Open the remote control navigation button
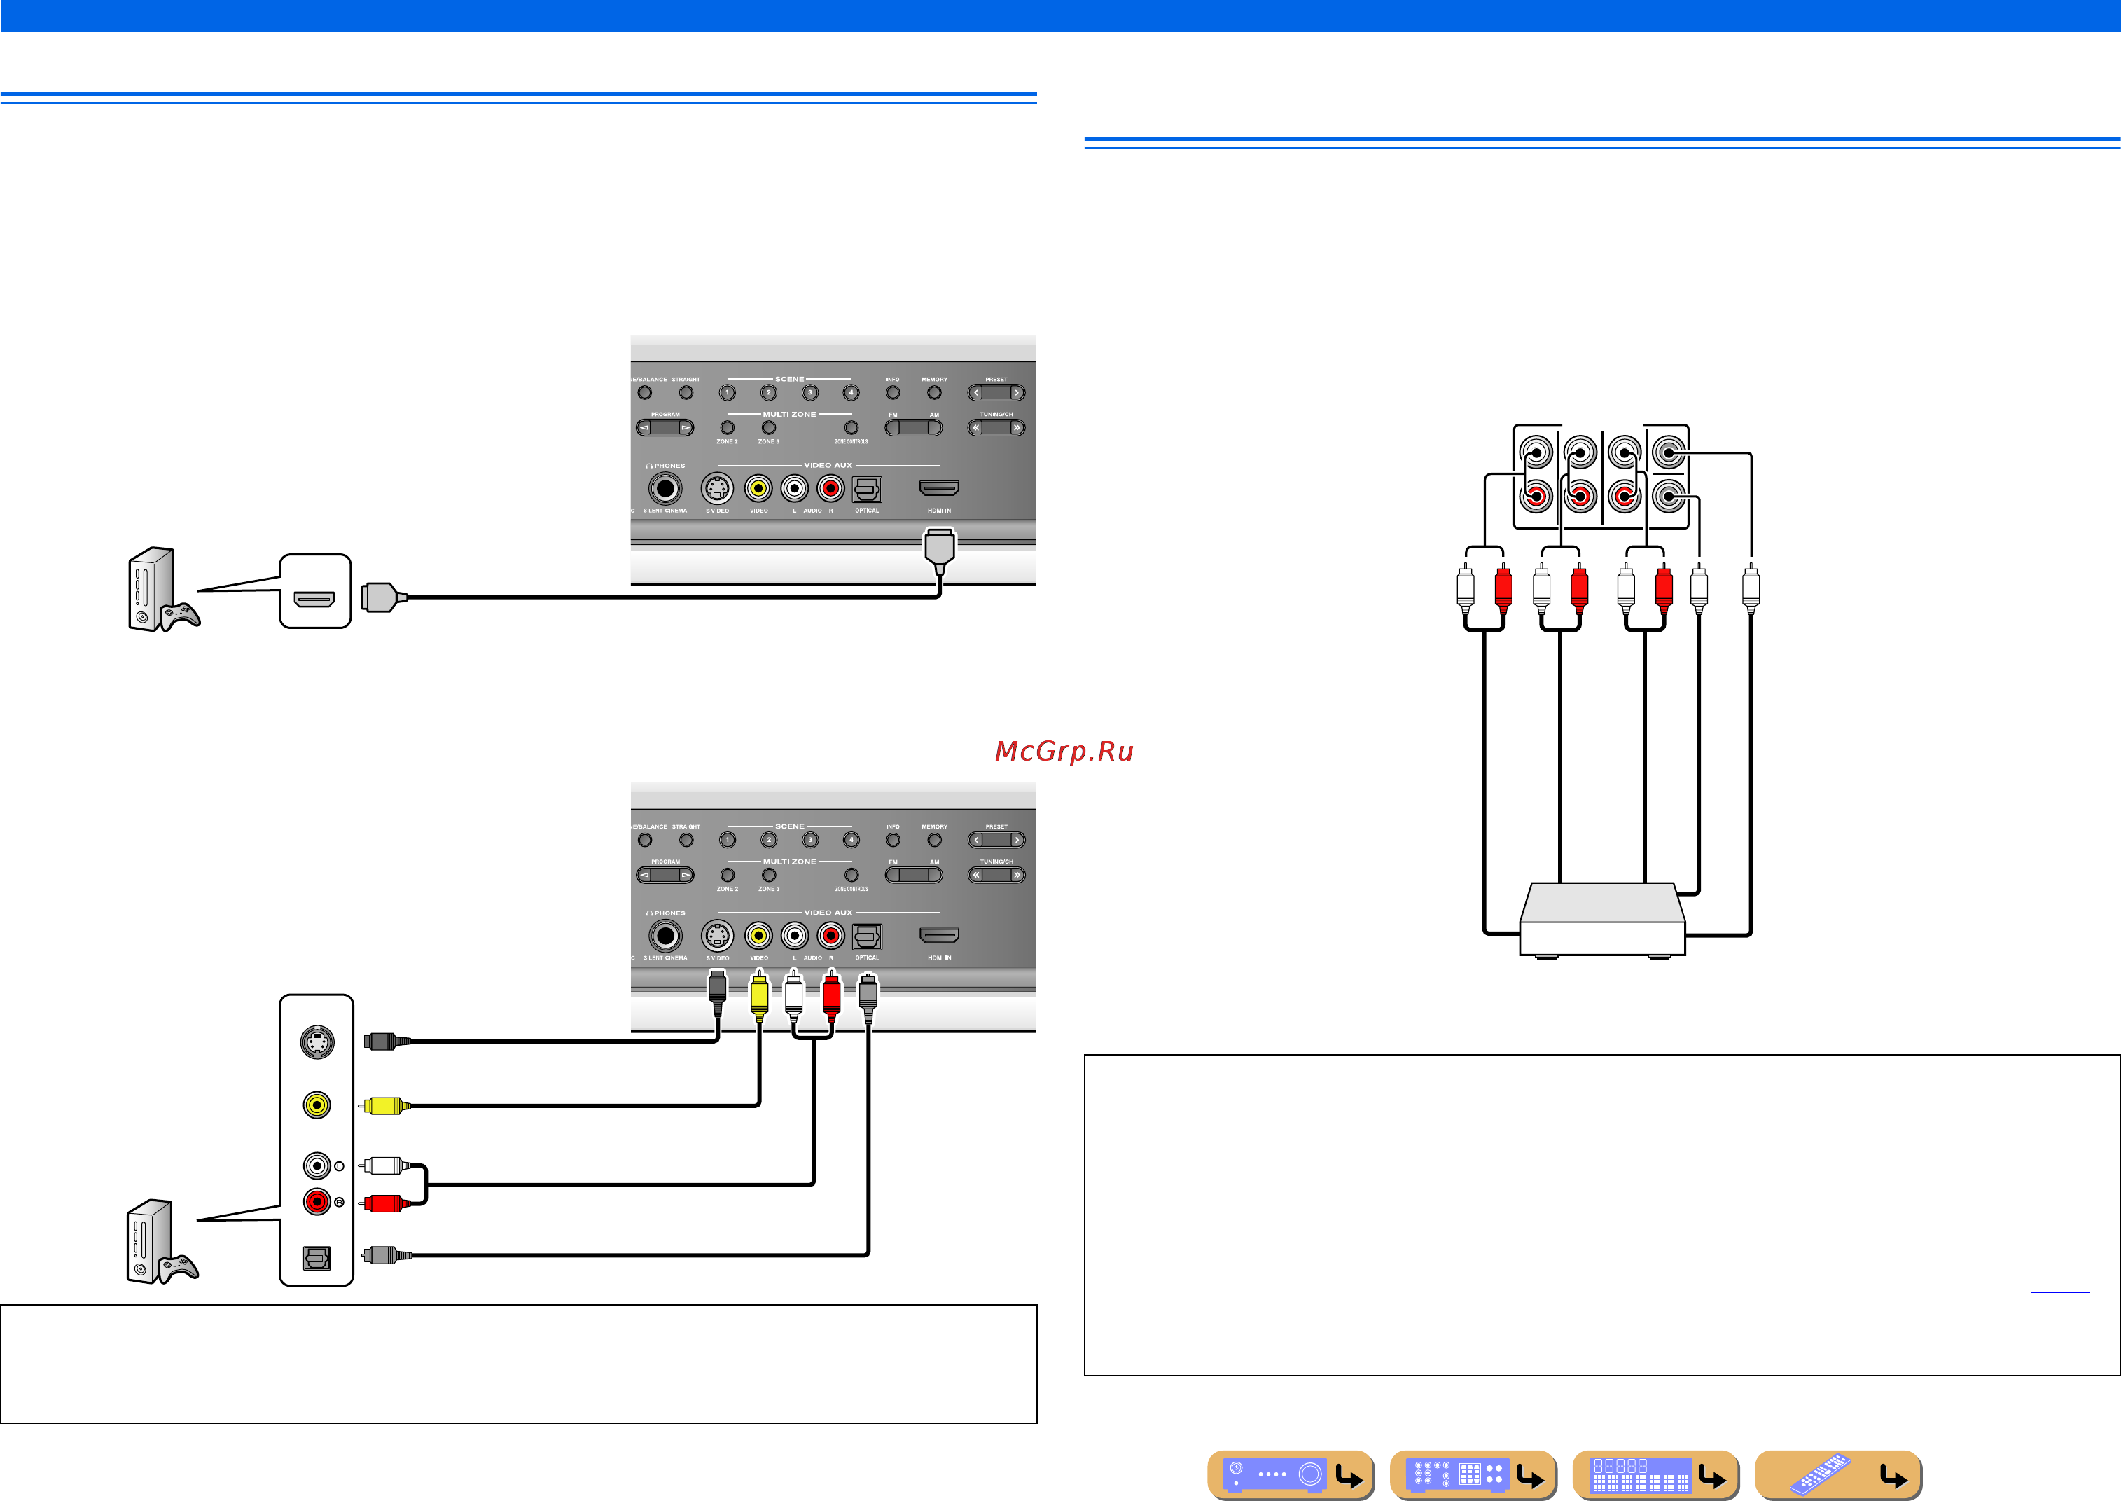 [1837, 1474]
